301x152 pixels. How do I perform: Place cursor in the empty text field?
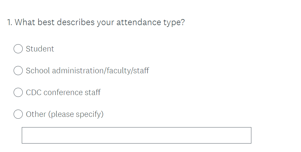coord(136,135)
